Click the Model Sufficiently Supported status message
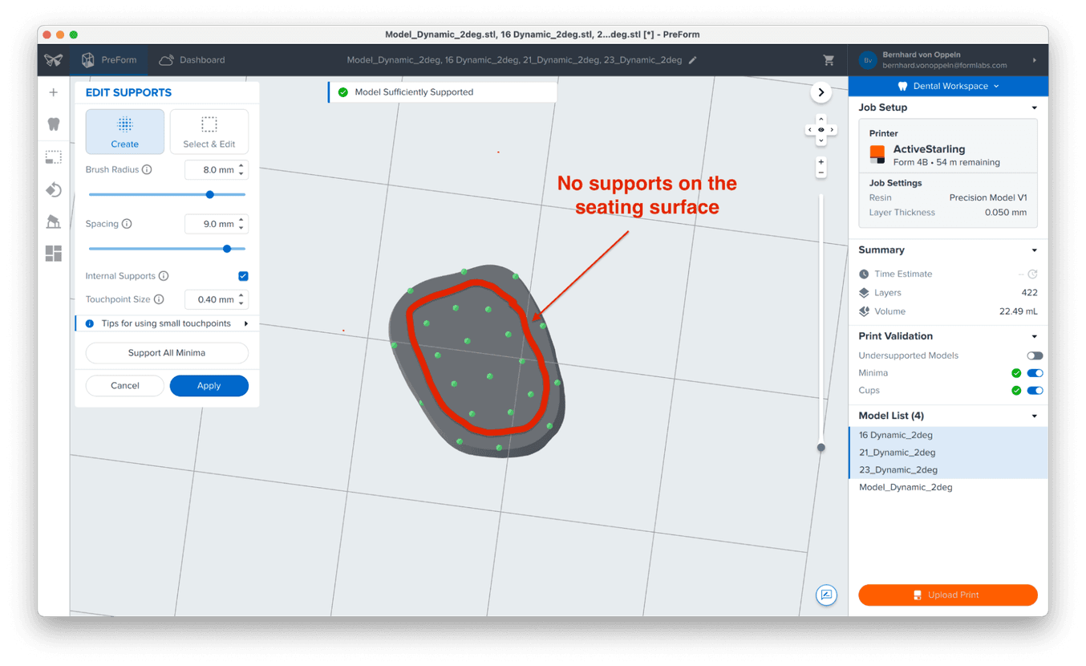The height and width of the screenshot is (666, 1086). point(443,92)
